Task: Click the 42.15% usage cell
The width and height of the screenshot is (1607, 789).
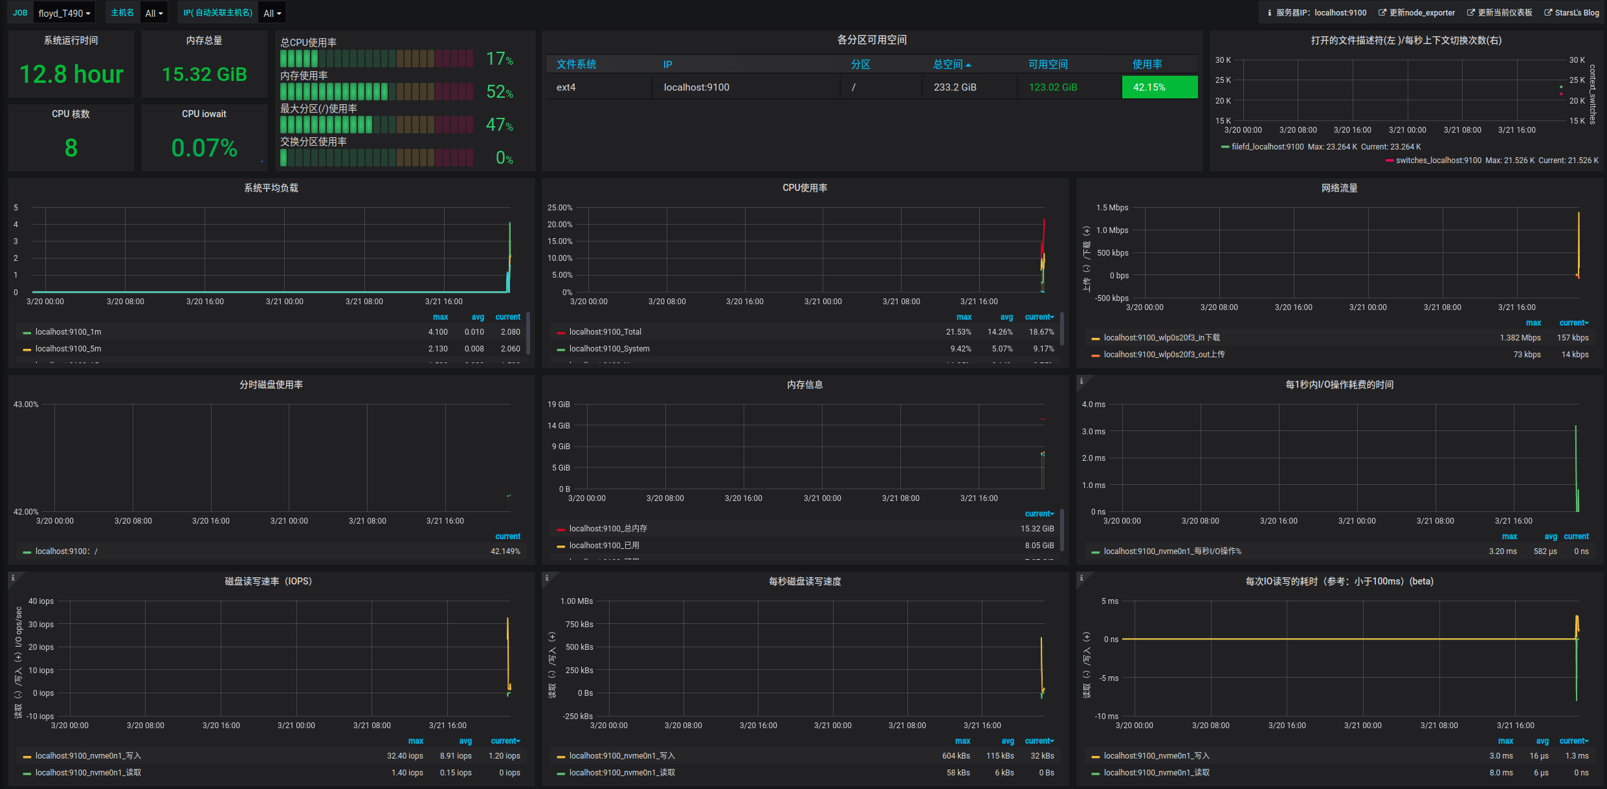Action: tap(1159, 87)
